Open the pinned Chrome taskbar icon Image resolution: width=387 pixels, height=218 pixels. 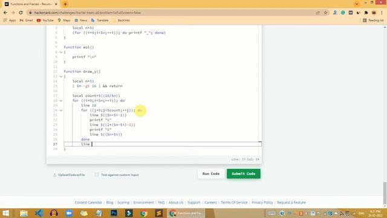[144, 213]
